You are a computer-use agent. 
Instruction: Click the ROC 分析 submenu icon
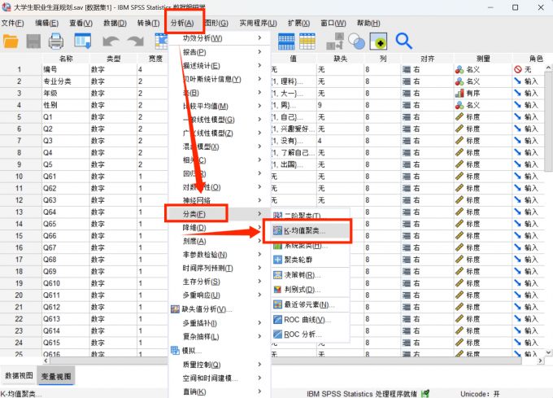point(277,334)
